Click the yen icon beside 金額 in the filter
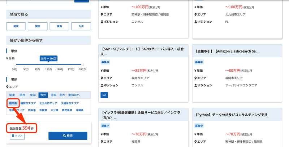 coord(7,58)
